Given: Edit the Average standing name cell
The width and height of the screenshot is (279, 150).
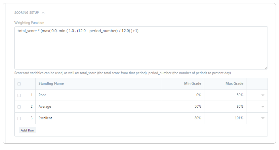Looking at the screenshot, I should 98,107.
